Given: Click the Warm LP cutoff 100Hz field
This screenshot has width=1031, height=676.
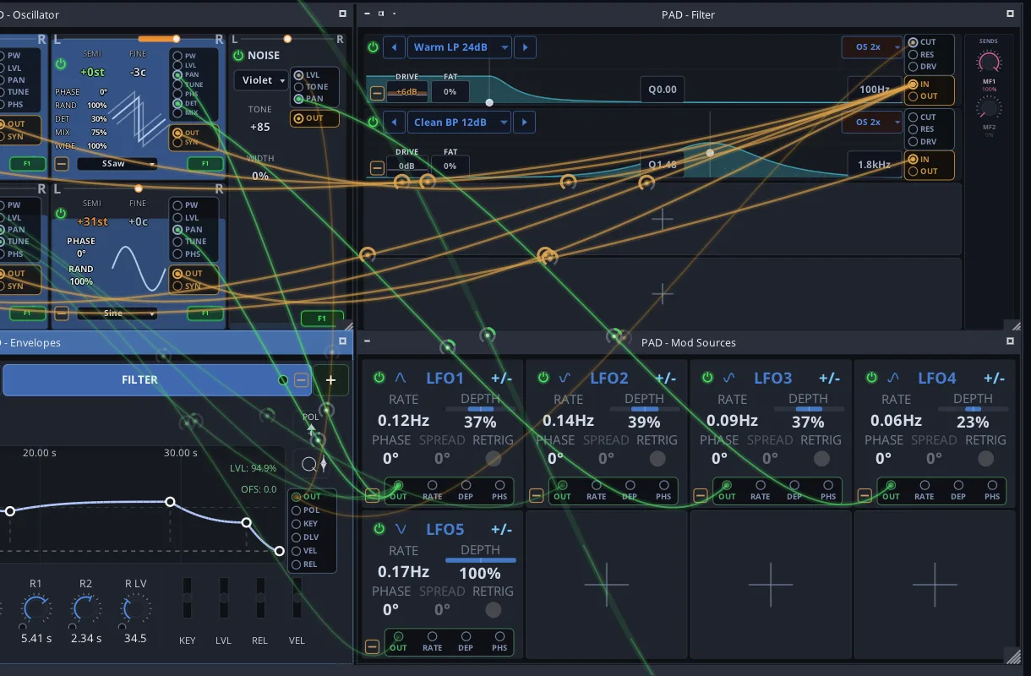Looking at the screenshot, I should 874,90.
